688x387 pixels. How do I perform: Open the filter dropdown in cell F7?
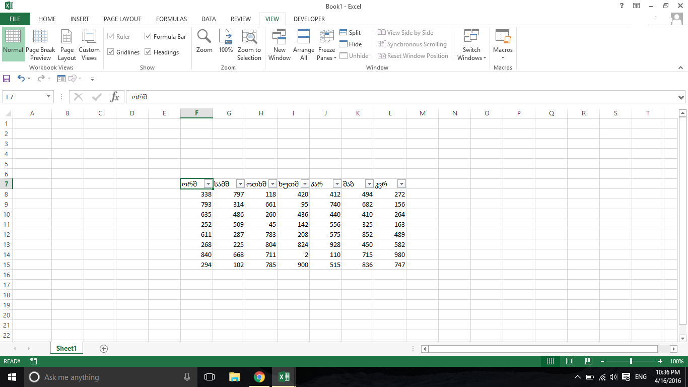point(208,184)
